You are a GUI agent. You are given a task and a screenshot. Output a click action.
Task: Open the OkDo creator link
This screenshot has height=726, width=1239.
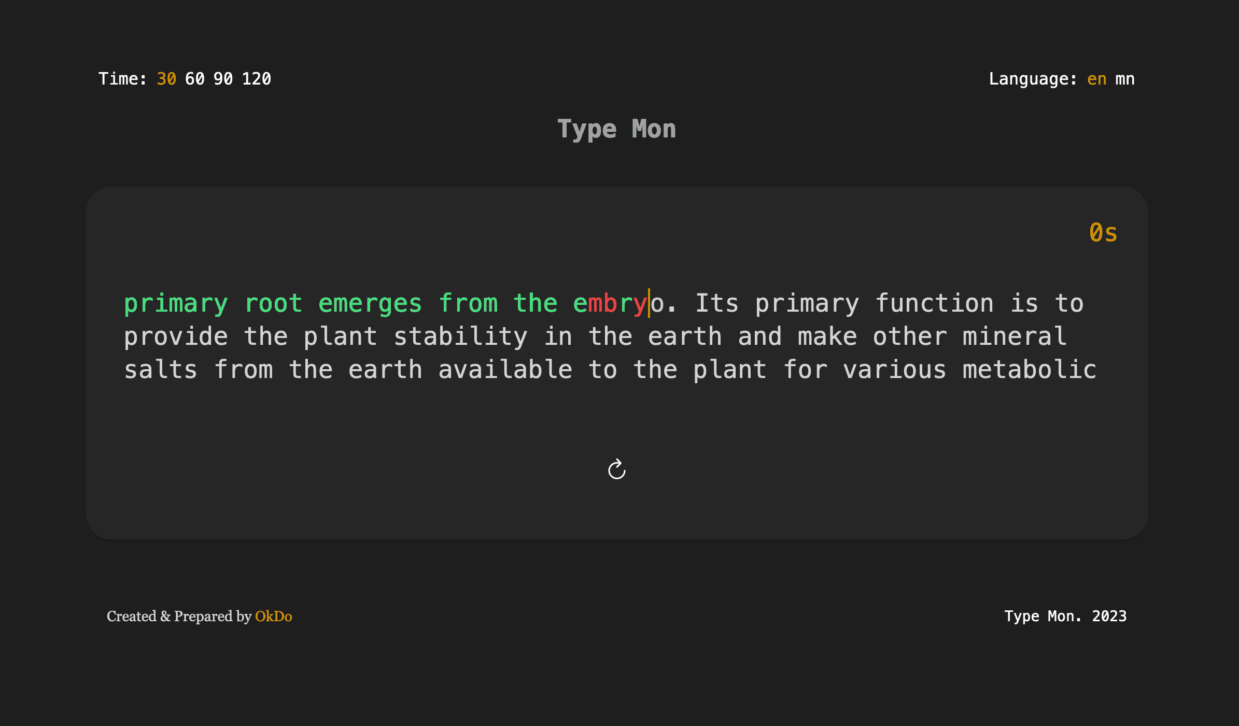(273, 616)
